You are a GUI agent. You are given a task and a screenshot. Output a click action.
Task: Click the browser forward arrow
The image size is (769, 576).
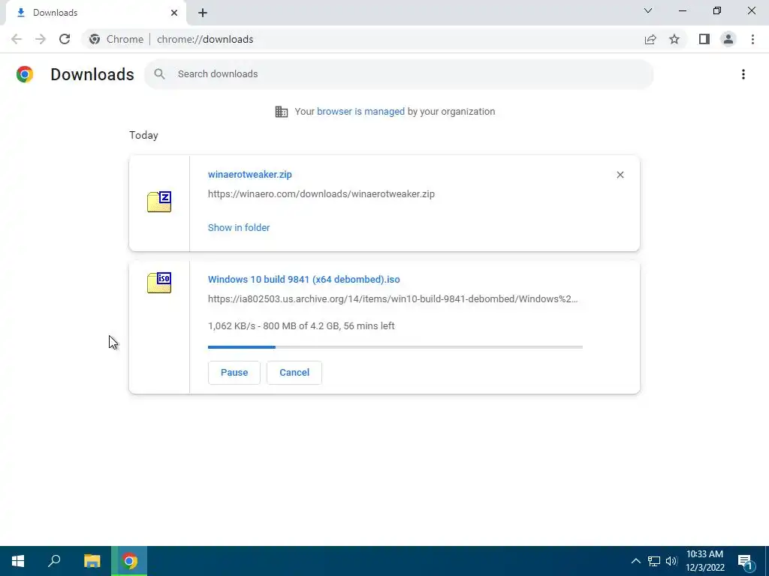tap(41, 39)
